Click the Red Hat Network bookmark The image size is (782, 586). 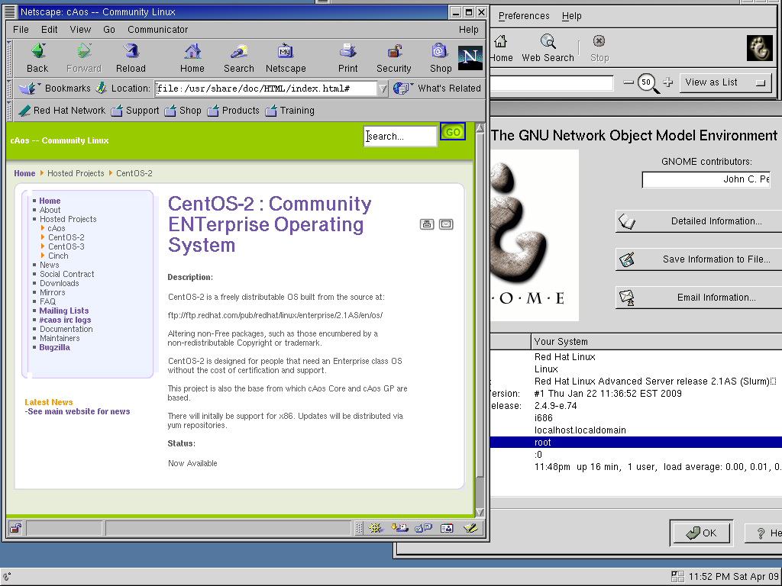pyautogui.click(x=62, y=111)
